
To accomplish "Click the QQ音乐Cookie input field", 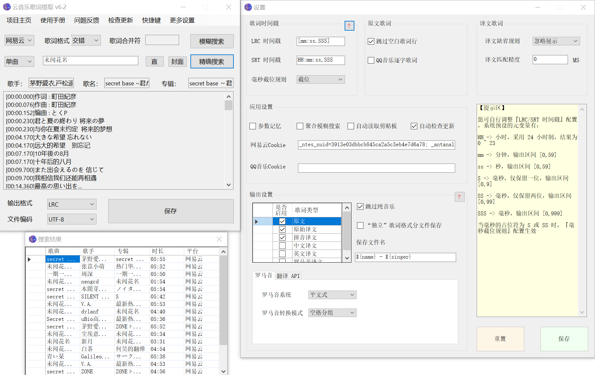I will tap(377, 168).
